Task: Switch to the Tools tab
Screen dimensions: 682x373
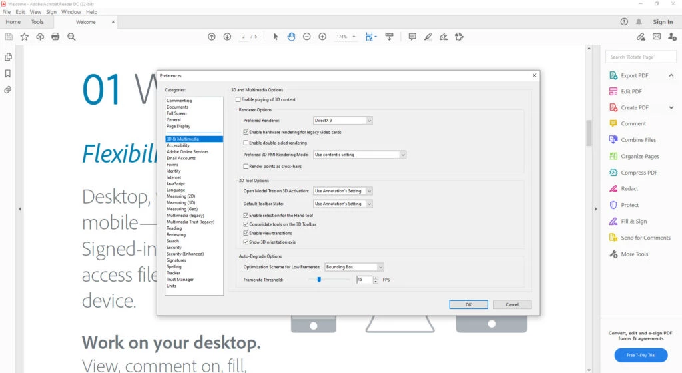Action: (x=37, y=22)
